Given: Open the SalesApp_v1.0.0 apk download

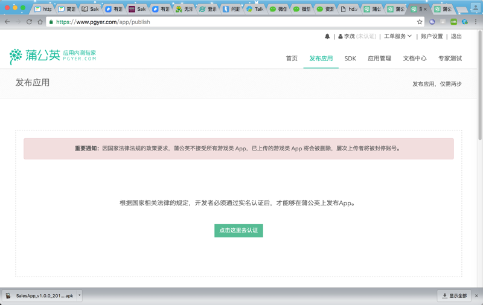Looking at the screenshot, I should tap(40, 296).
